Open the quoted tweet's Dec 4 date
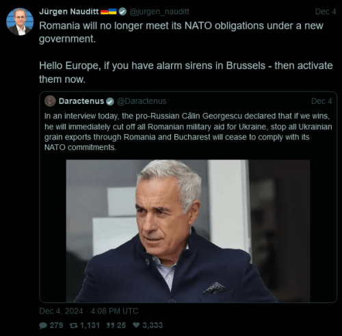This screenshot has height=336, width=342. click(x=321, y=101)
